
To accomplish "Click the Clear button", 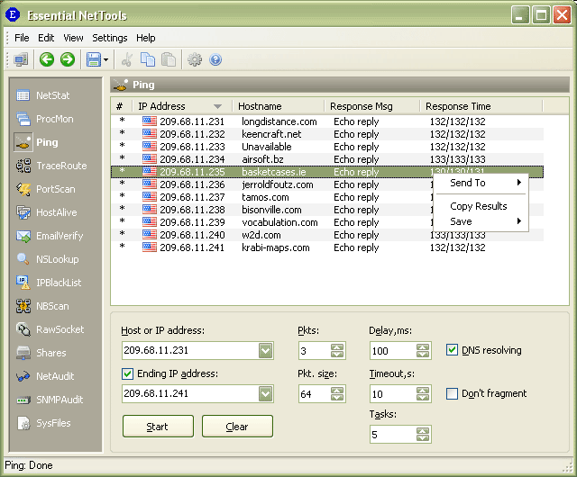I will pyautogui.click(x=237, y=427).
